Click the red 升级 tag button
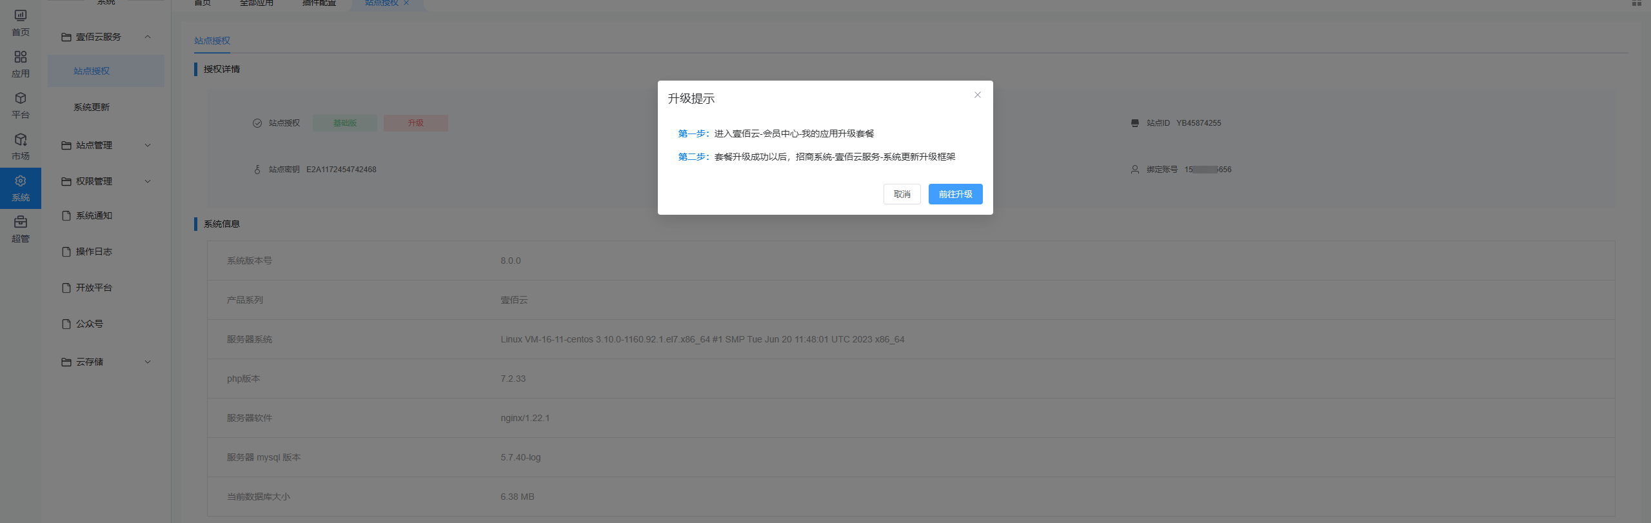 pyautogui.click(x=415, y=123)
